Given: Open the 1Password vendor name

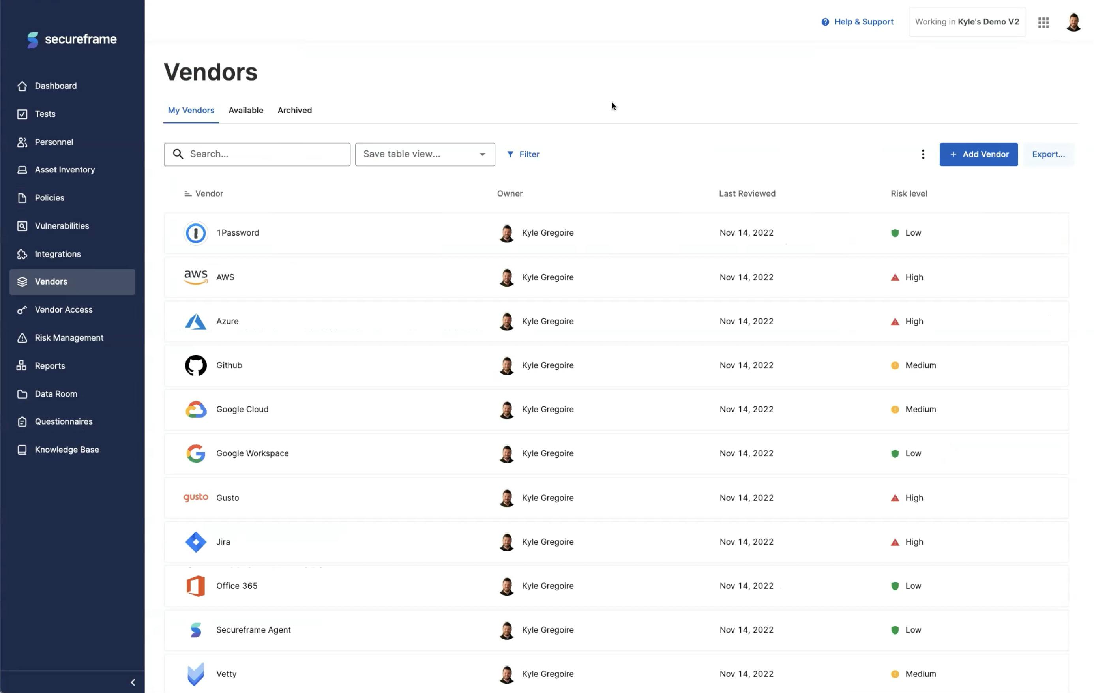Looking at the screenshot, I should 238,233.
